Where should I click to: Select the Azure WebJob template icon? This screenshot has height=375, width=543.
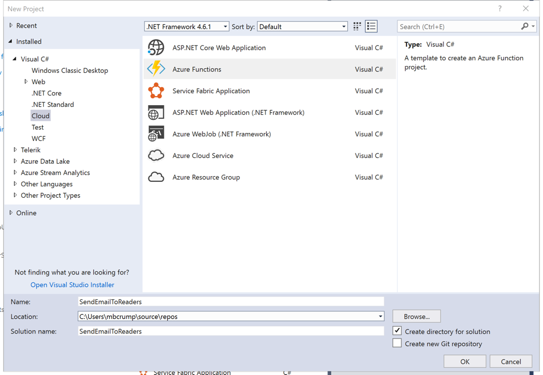156,134
